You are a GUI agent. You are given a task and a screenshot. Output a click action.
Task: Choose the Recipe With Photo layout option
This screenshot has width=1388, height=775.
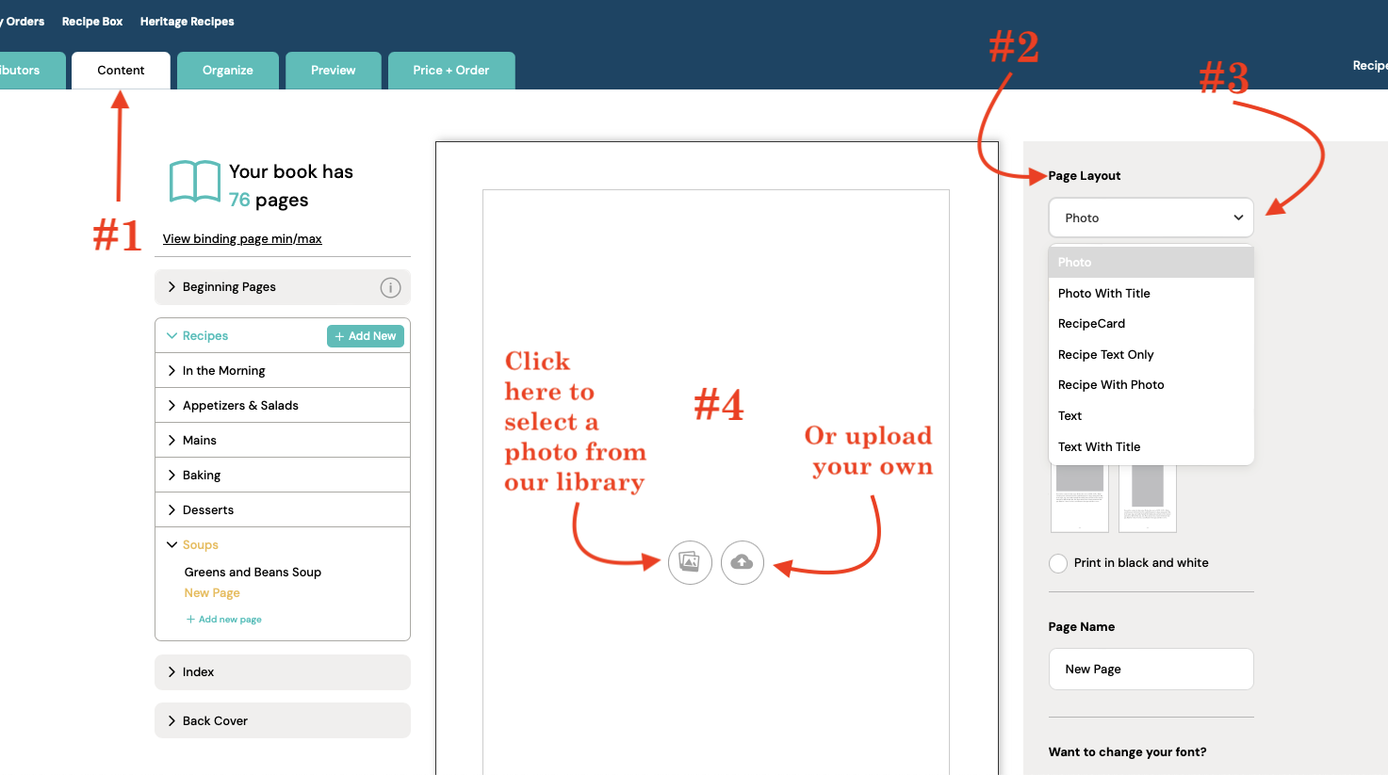tap(1110, 384)
